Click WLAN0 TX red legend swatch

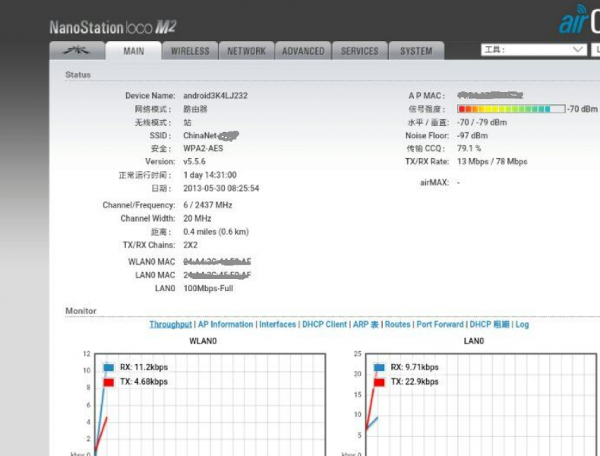[x=109, y=382]
